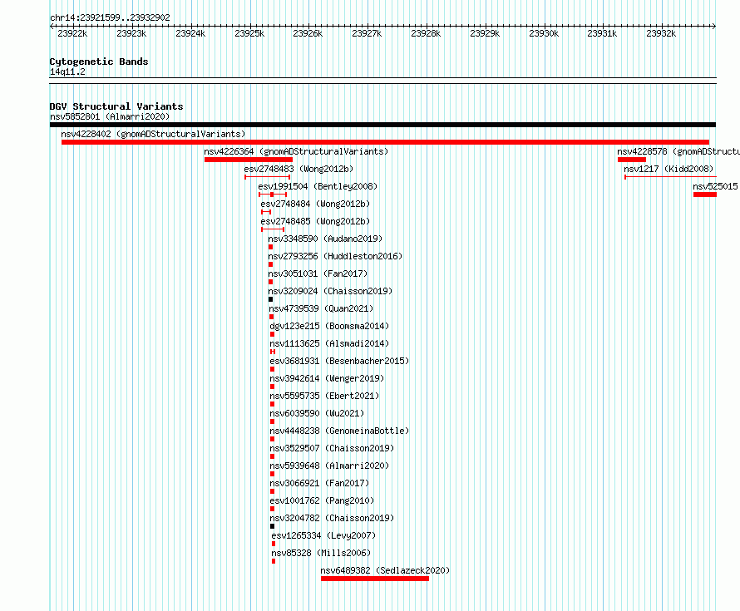The width and height of the screenshot is (740, 611).
Task: Select esv1991504 (Bentley2008) label
Action: point(318,186)
